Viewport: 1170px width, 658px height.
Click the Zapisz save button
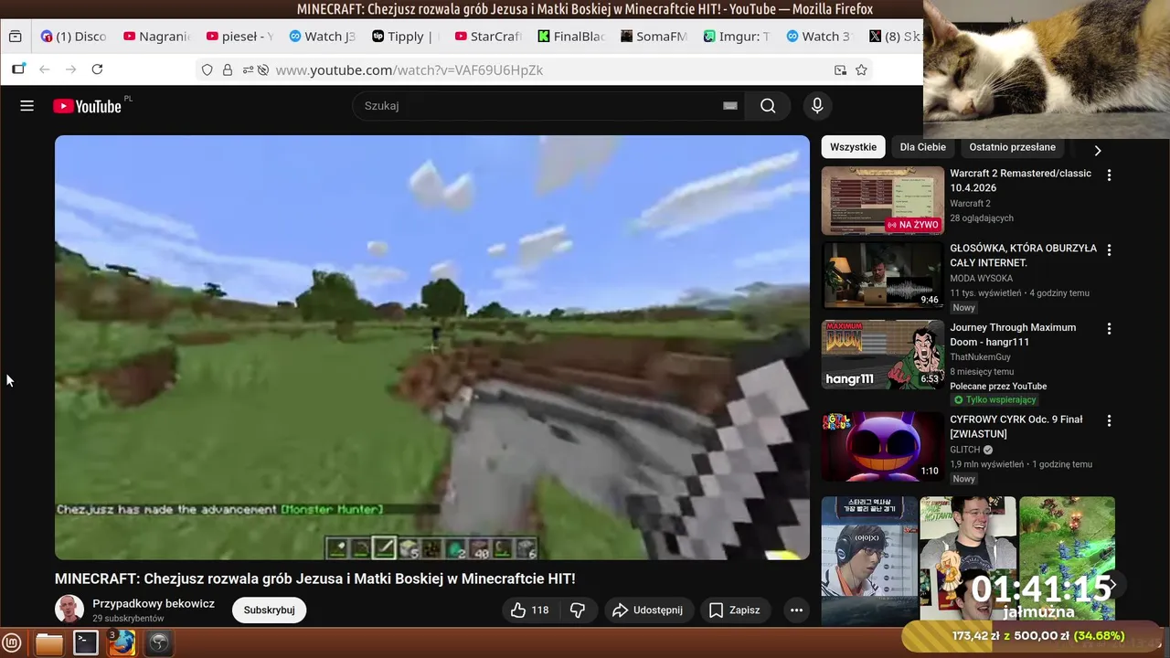[x=735, y=610]
